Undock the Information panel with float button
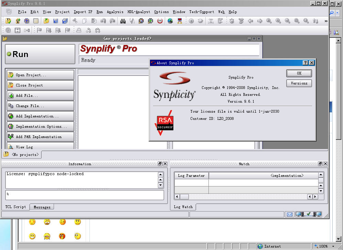This screenshot has width=343, height=250. pyautogui.click(x=160, y=164)
